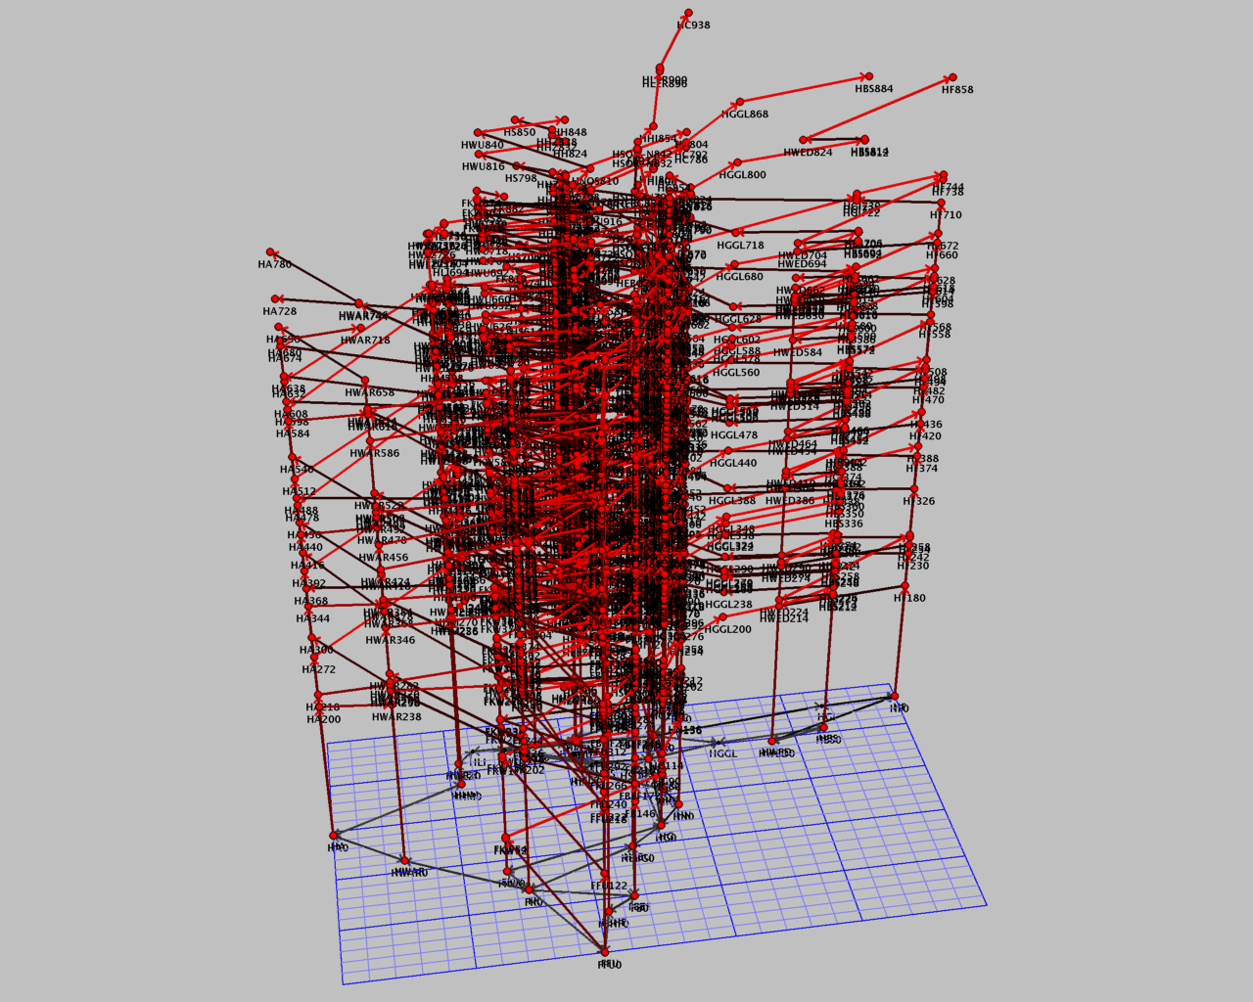1253x1002 pixels.
Task: Select node HWAR586
Action: point(370,441)
